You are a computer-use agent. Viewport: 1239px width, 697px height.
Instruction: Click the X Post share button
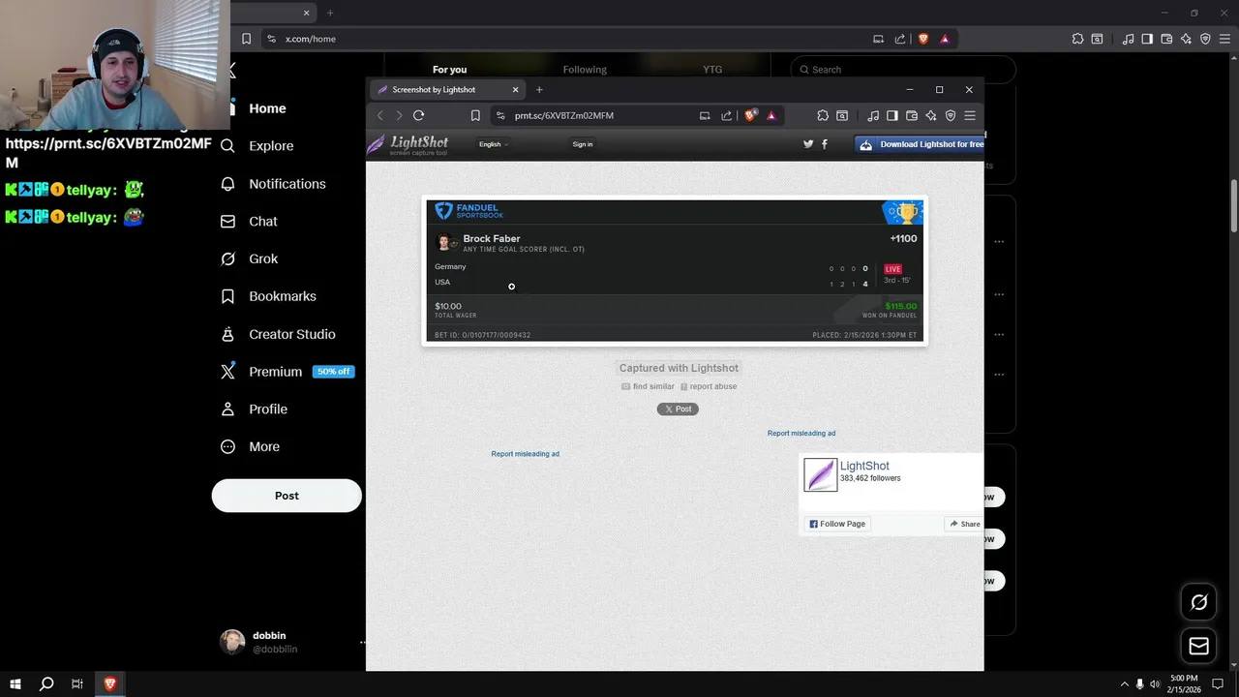coord(678,409)
